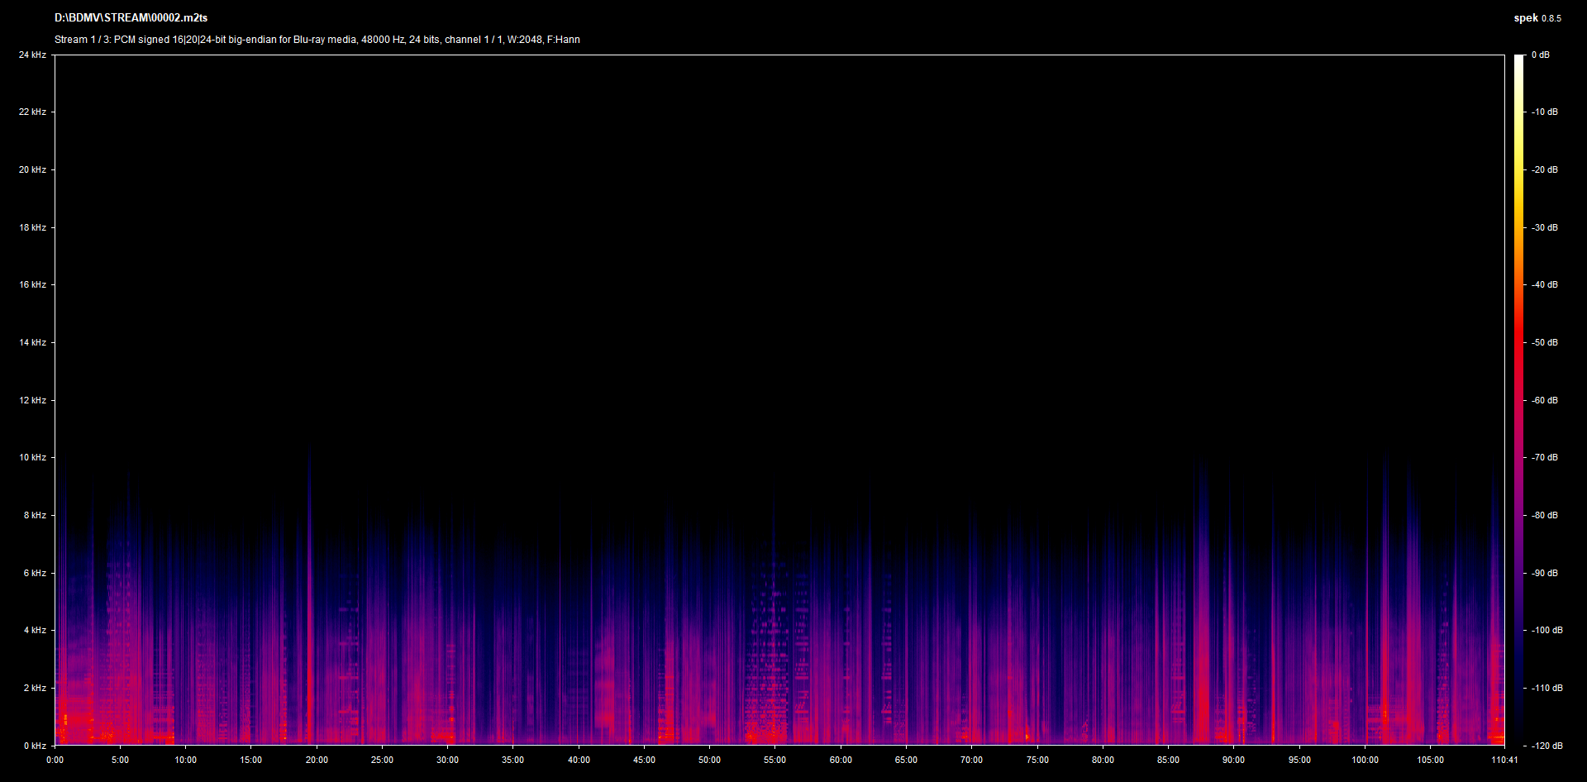Click the -30 dB color scale label
The height and width of the screenshot is (782, 1587).
1544,227
